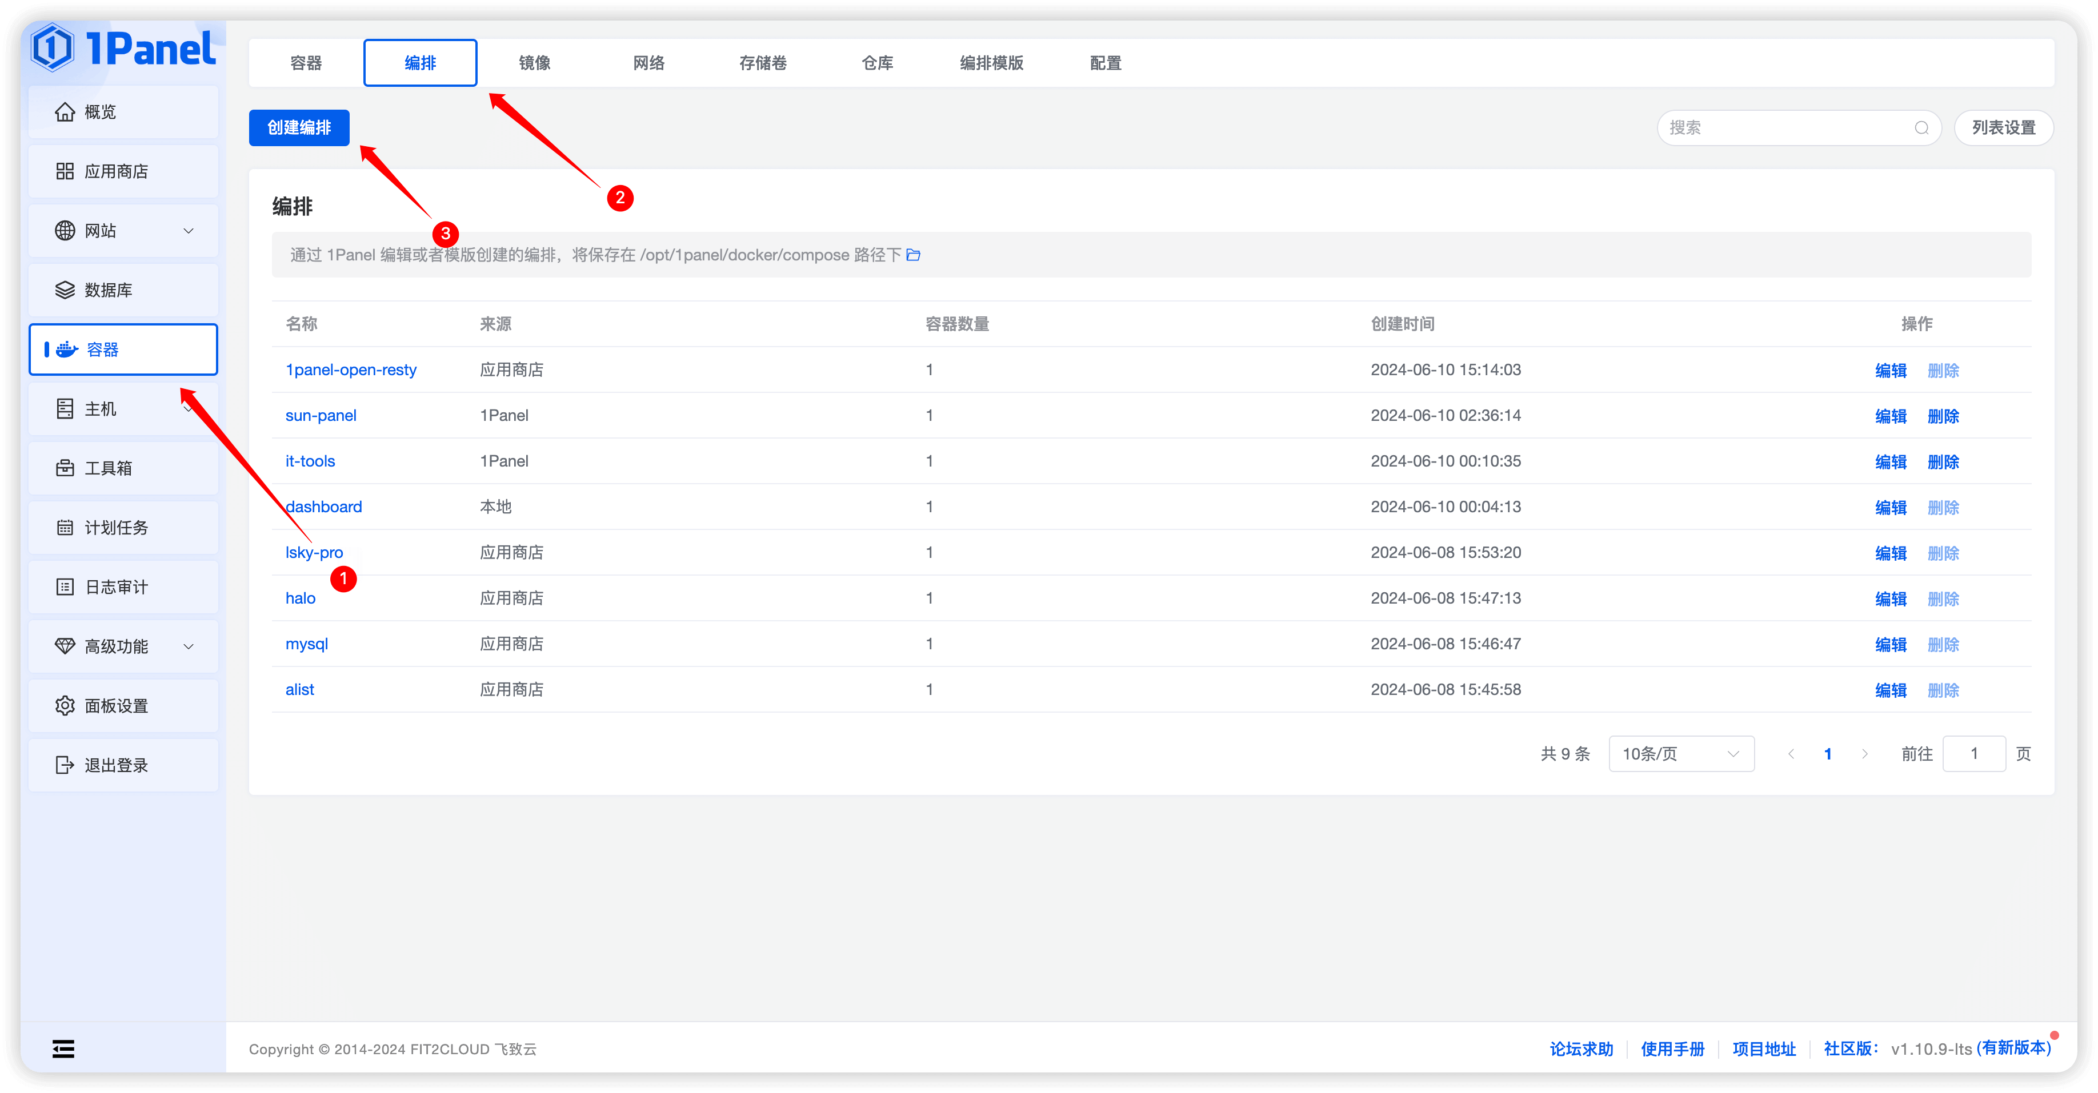Open the dashboard compose link
This screenshot has width=2098, height=1093.
pyautogui.click(x=323, y=506)
